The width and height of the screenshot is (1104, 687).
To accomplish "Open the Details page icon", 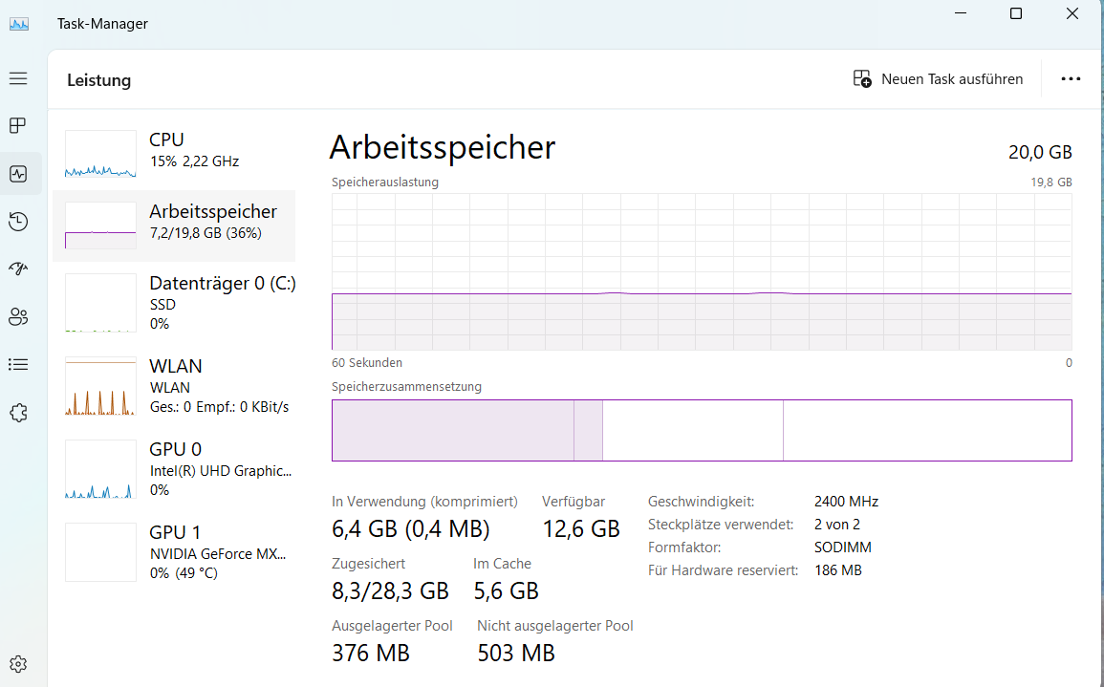I will point(18,365).
